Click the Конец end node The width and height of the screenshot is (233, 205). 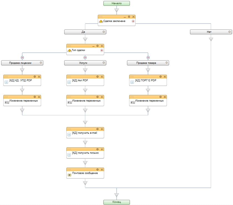116,202
